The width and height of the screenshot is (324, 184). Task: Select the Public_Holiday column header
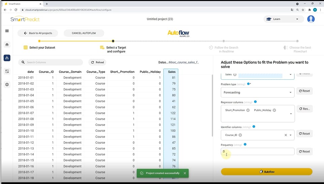(150, 72)
